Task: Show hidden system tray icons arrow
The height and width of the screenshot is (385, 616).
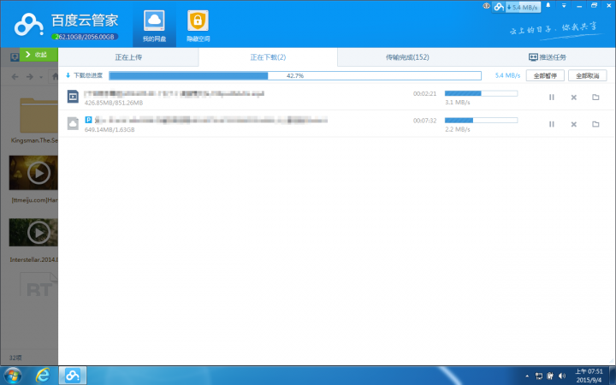Action: [527, 376]
